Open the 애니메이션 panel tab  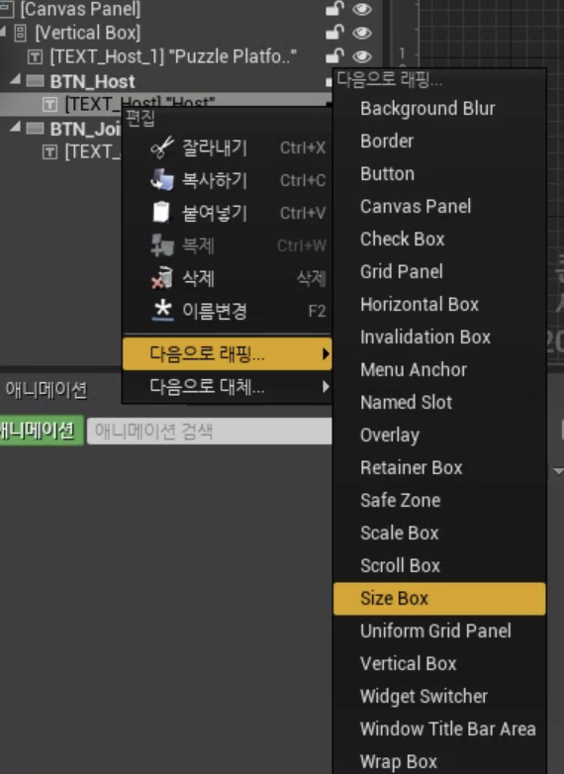tap(46, 389)
